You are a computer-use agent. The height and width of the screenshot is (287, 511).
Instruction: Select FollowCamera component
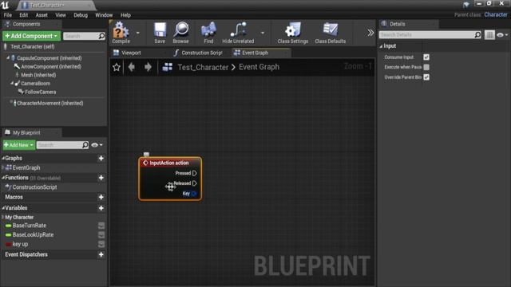[x=41, y=92]
